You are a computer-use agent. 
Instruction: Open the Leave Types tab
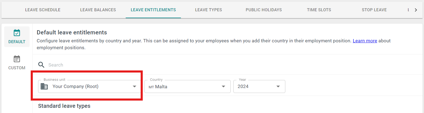(x=209, y=10)
